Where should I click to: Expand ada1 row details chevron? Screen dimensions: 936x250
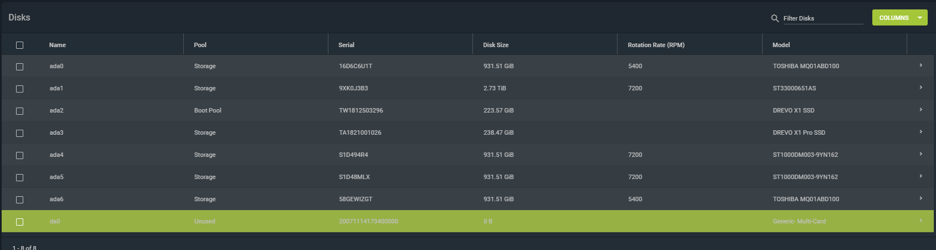[x=920, y=88]
